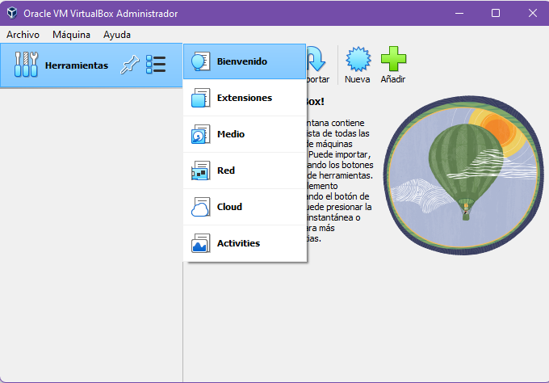Open the Cloud profile manager entry
549x383 pixels.
coord(245,207)
